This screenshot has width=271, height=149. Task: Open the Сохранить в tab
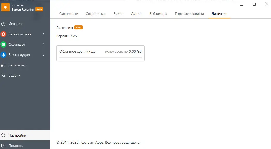pyautogui.click(x=96, y=14)
